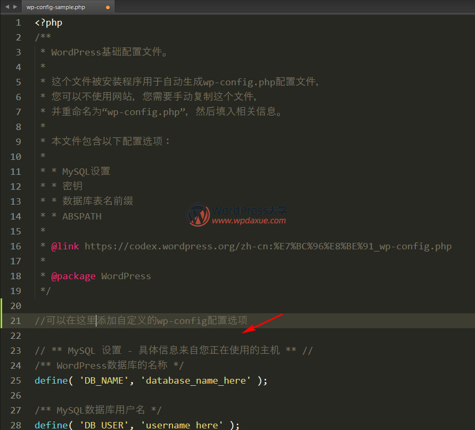Click the codex.wordpress.org URL text
Screen dimensions: 475x430
click(x=268, y=246)
